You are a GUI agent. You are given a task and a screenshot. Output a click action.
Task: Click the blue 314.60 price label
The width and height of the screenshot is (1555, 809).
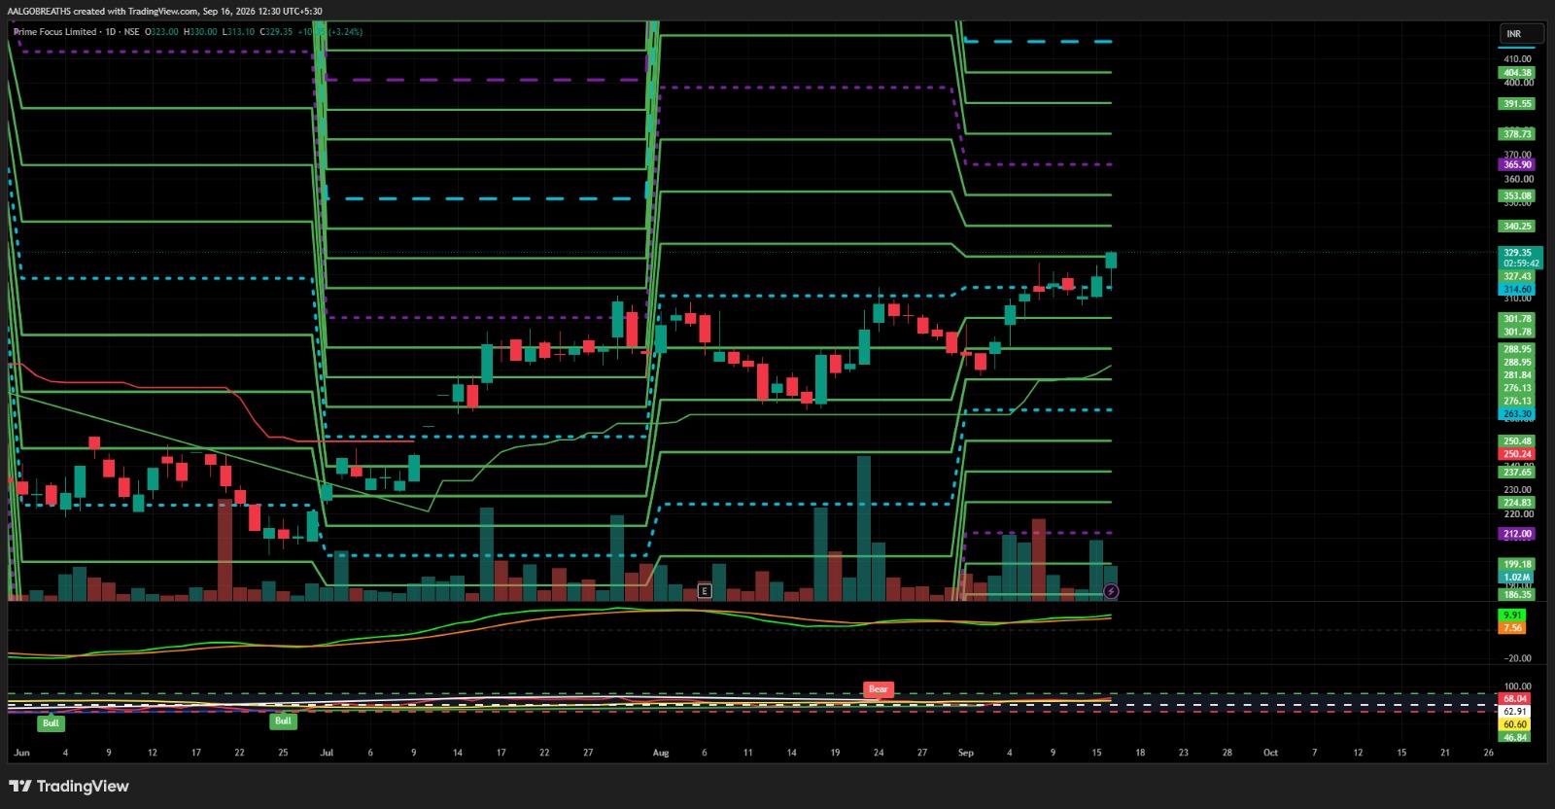pos(1517,290)
